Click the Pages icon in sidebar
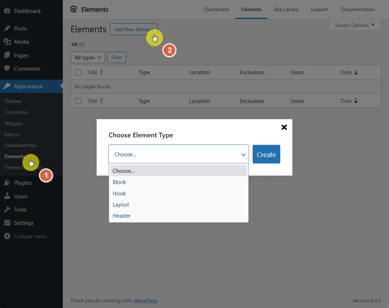 [x=7, y=55]
